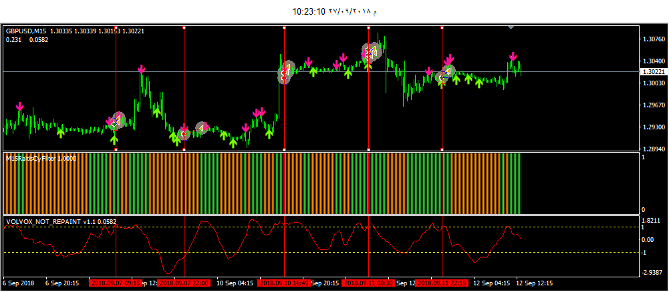The width and height of the screenshot is (669, 292).
Task: Select the leftmost green up arrow signal
Action: [x=60, y=133]
